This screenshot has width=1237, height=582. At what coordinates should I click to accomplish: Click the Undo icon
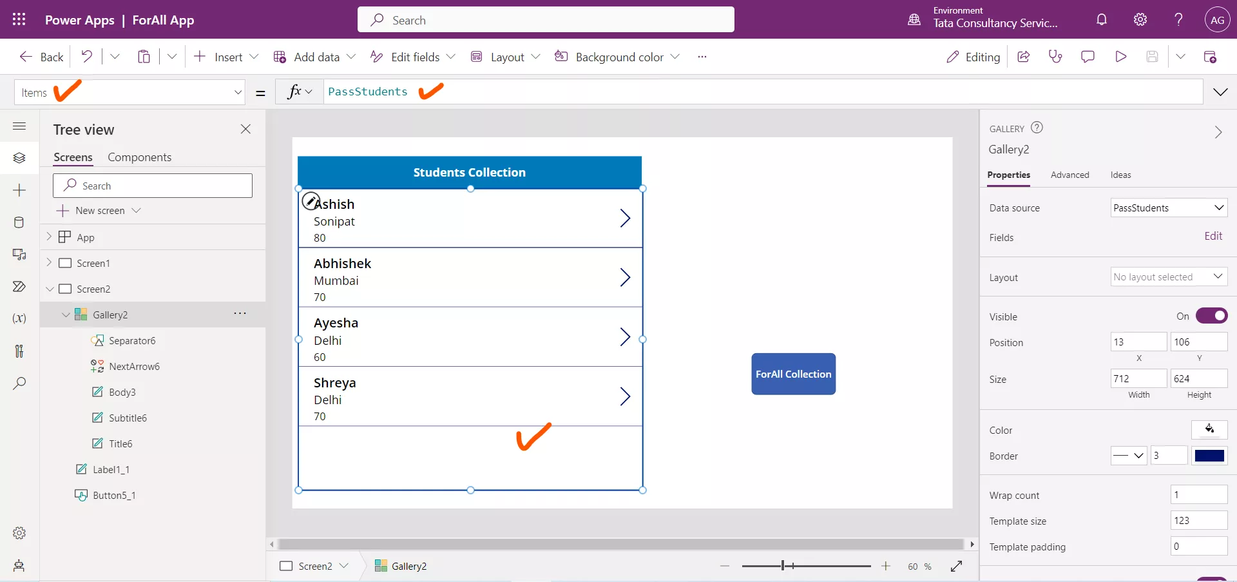pos(86,57)
